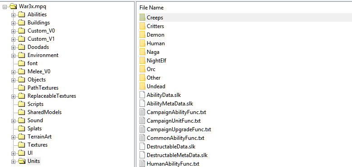Viewport: 352px width, 167px height.
Task: Click the CampaignAbilityFunc.txt text file icon
Action: point(142,112)
